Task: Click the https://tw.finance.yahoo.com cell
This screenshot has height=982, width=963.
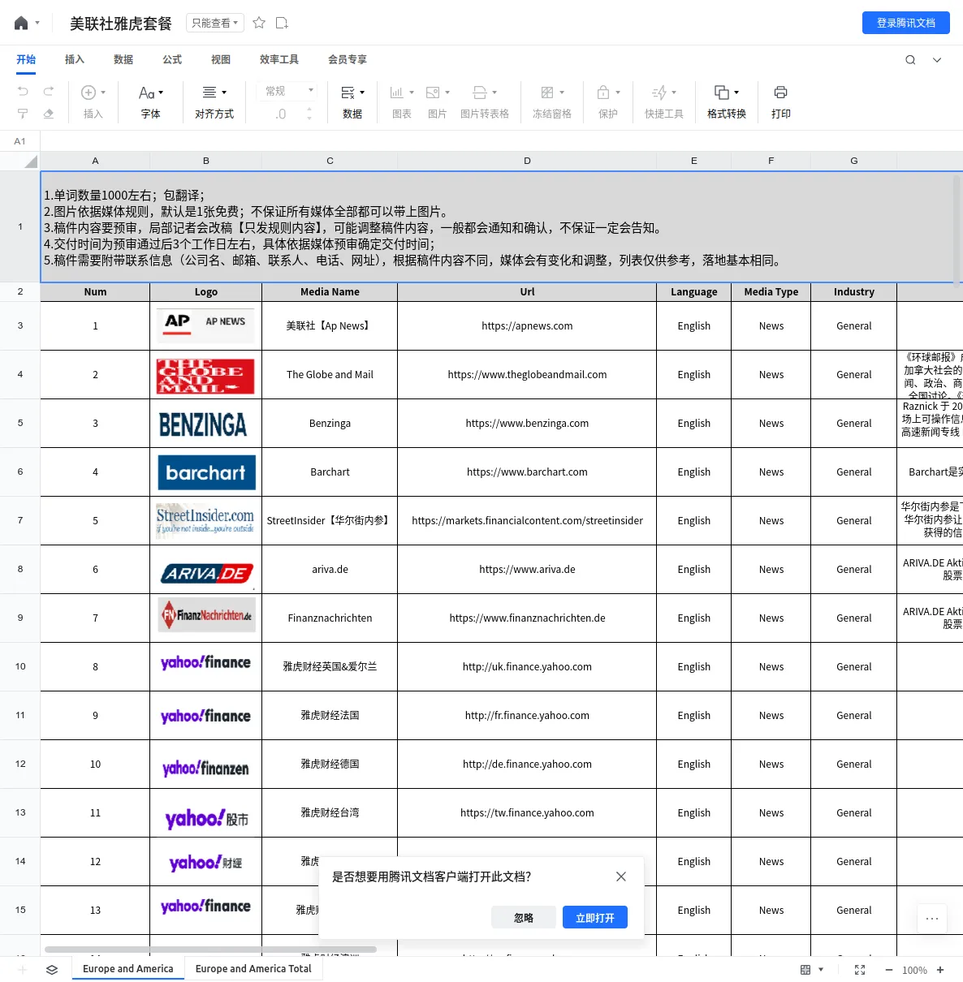Action: point(527,813)
